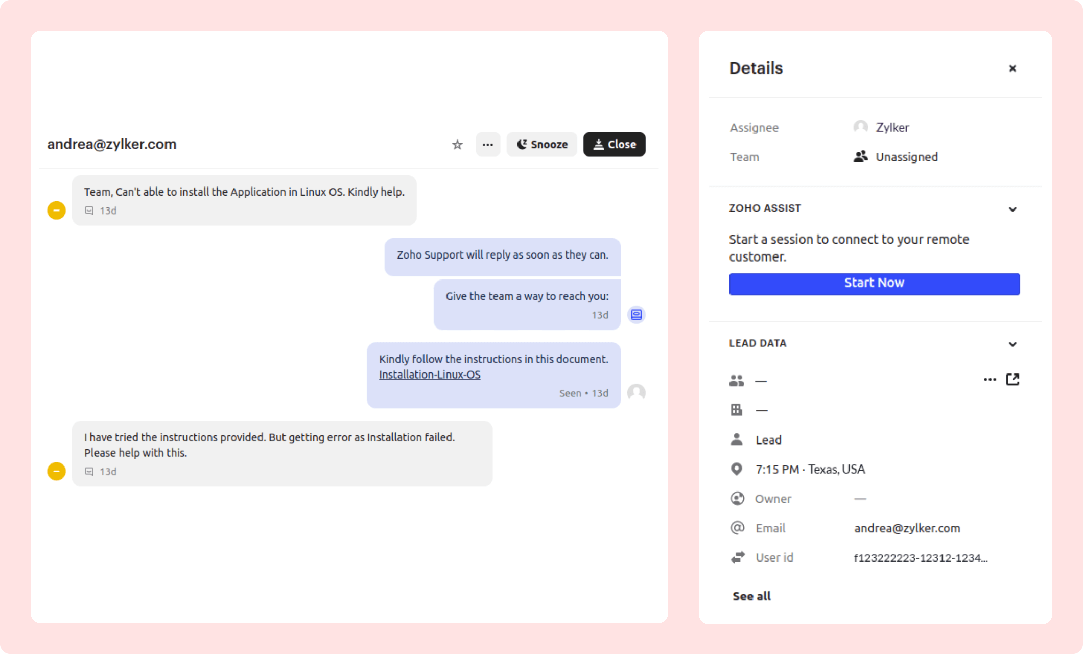Image resolution: width=1083 pixels, height=654 pixels.
Task: Click the company building icon in Lead Data
Action: tap(737, 410)
